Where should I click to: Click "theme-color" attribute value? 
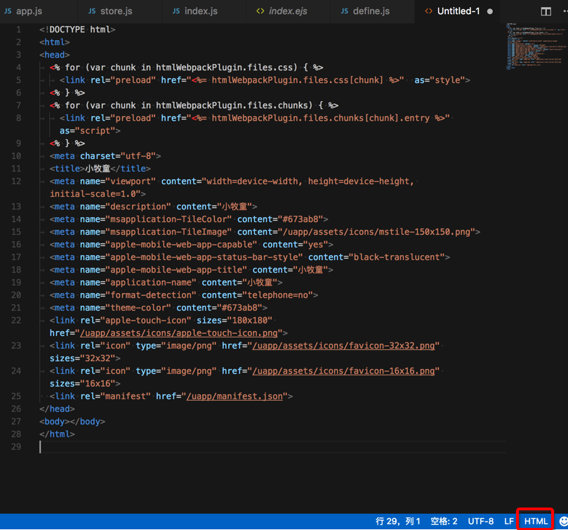pyautogui.click(x=138, y=308)
